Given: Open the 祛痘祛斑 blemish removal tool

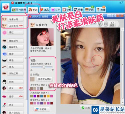Looking at the screenshot, I should [15, 19].
